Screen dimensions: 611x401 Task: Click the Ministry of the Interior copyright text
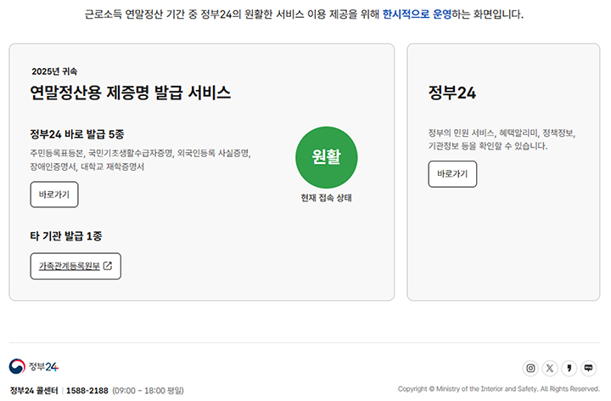(498, 389)
